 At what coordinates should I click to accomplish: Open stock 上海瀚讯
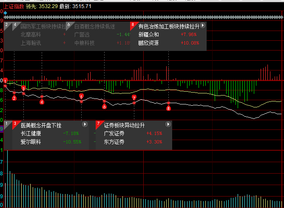(31, 43)
